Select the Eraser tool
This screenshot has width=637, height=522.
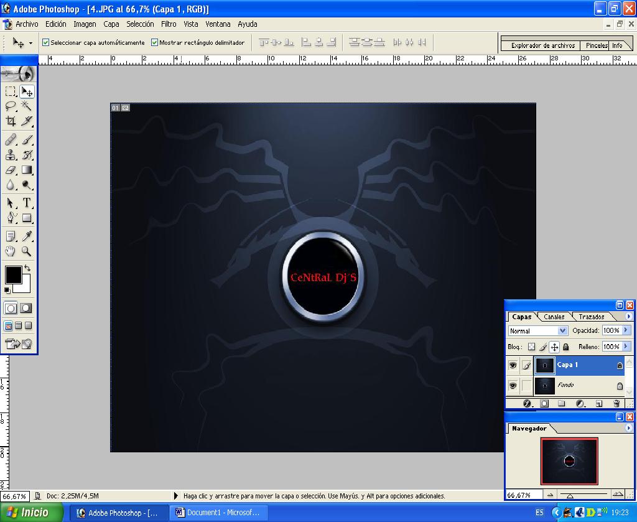11,170
